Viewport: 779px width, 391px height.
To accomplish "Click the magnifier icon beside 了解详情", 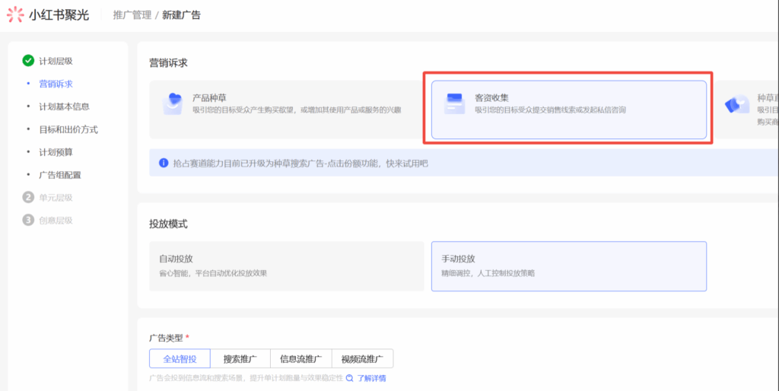I will pos(350,378).
